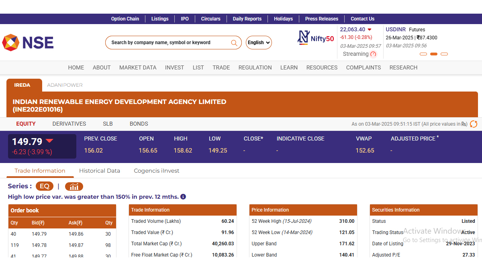Screen dimensions: 482x271
Task: Open the English language dropdown
Action: point(259,43)
